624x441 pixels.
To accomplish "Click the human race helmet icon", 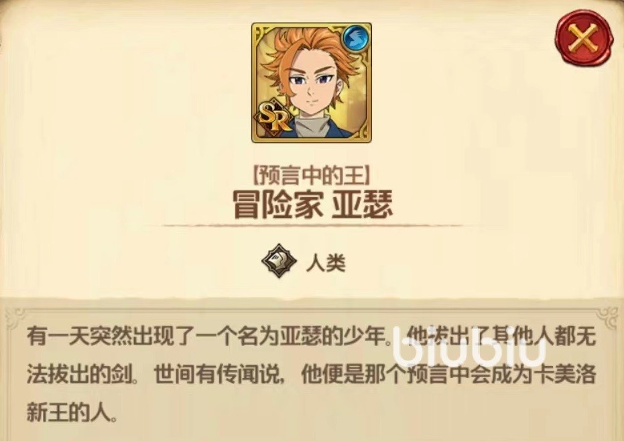I will click(279, 261).
